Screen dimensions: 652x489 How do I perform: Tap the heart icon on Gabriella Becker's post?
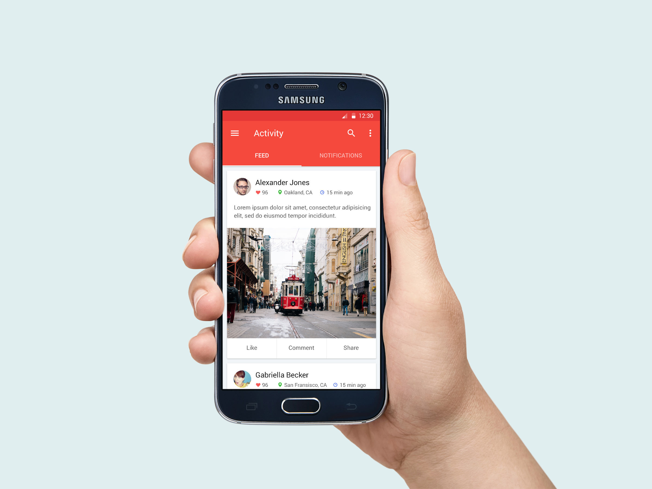258,385
